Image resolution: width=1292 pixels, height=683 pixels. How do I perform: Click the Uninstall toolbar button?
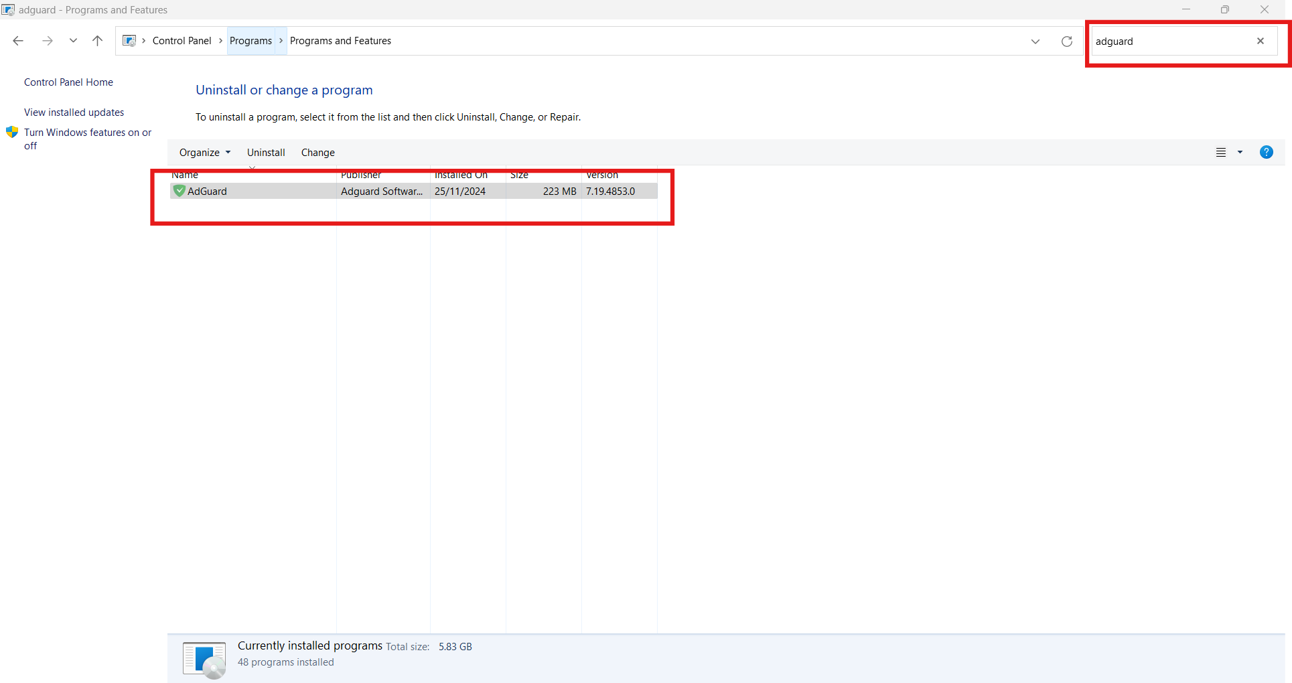pos(266,153)
